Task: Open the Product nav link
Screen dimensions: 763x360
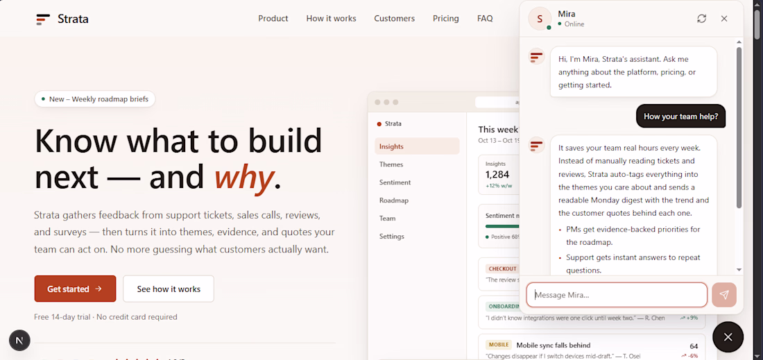Action: [x=273, y=19]
